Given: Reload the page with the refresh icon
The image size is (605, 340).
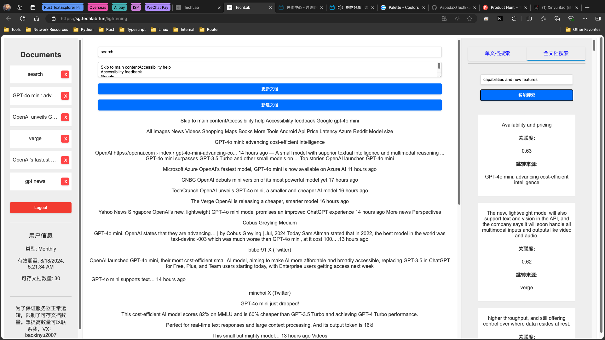Looking at the screenshot, I should click(x=23, y=19).
